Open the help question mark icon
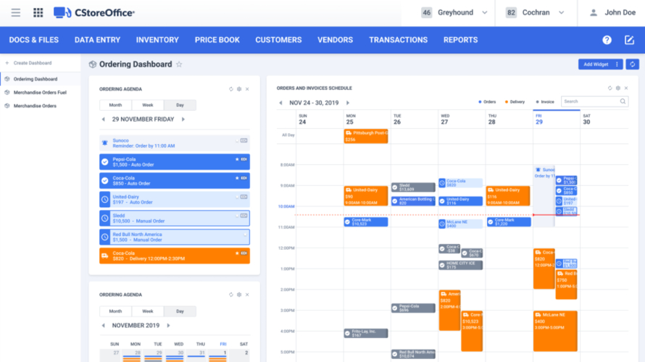This screenshot has width=645, height=362. 607,40
